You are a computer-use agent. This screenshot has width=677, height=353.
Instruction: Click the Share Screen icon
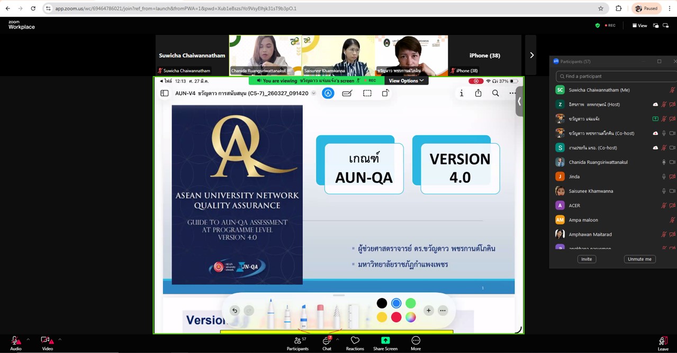pos(385,341)
